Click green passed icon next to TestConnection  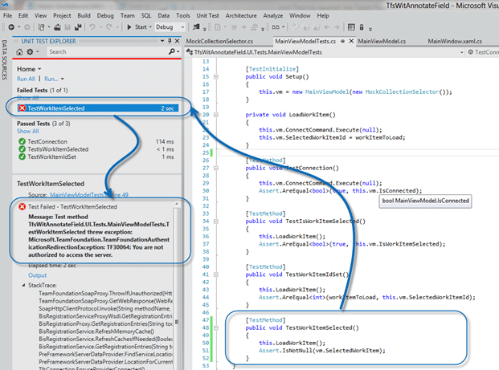click(x=22, y=141)
